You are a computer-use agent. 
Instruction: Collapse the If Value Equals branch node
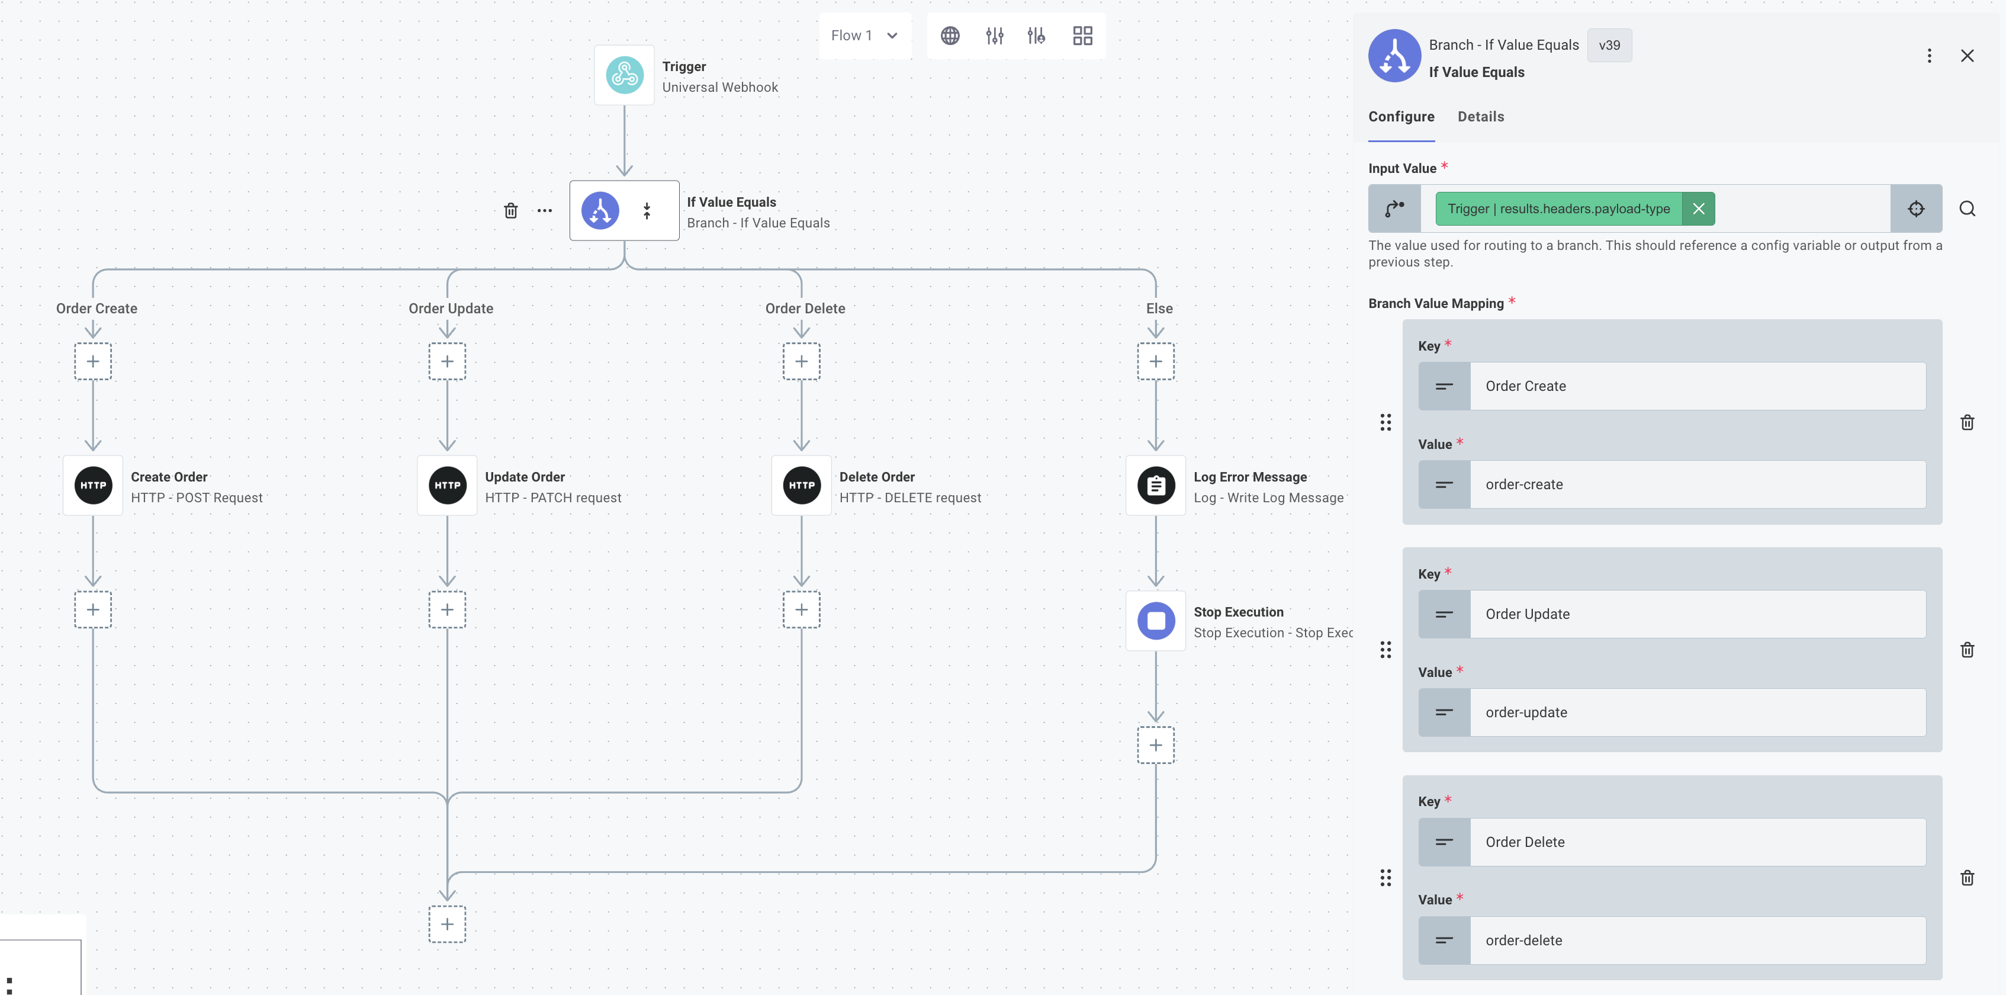(x=647, y=210)
